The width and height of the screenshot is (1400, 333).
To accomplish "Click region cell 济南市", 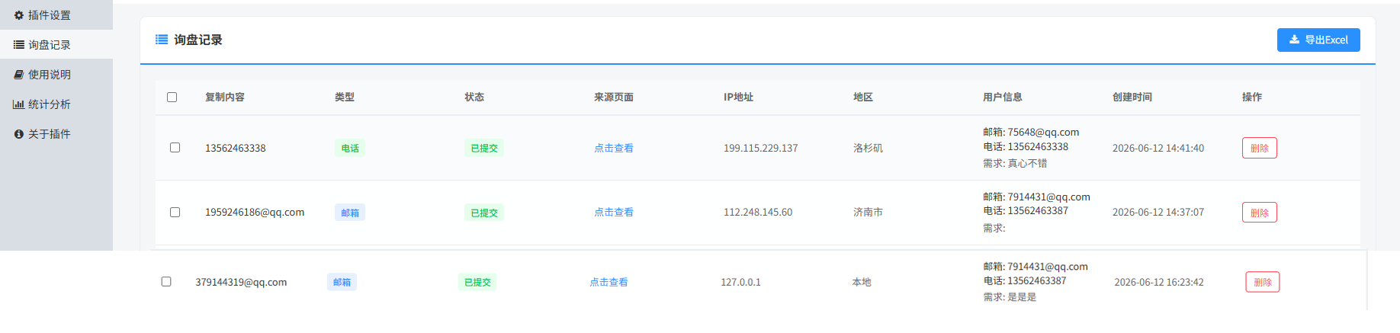I will click(868, 212).
